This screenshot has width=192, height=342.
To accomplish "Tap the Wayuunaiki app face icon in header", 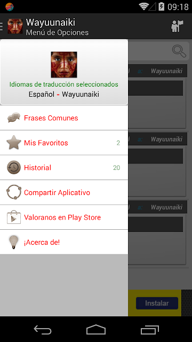I will click(15, 26).
